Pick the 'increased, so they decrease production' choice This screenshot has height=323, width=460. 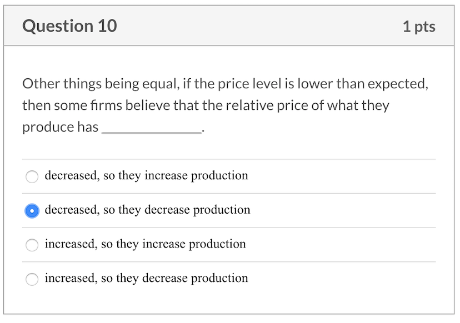click(x=32, y=279)
